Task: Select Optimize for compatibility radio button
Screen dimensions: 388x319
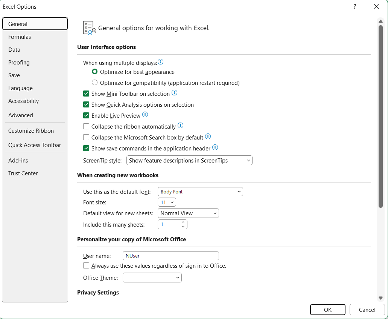Action: (94, 82)
